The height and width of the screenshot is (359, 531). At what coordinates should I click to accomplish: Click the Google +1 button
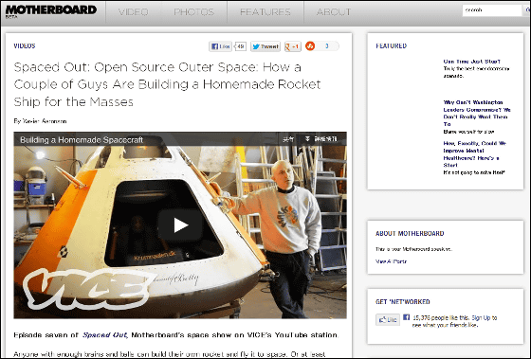293,46
